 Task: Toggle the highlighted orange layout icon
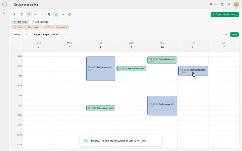tap(29, 14)
